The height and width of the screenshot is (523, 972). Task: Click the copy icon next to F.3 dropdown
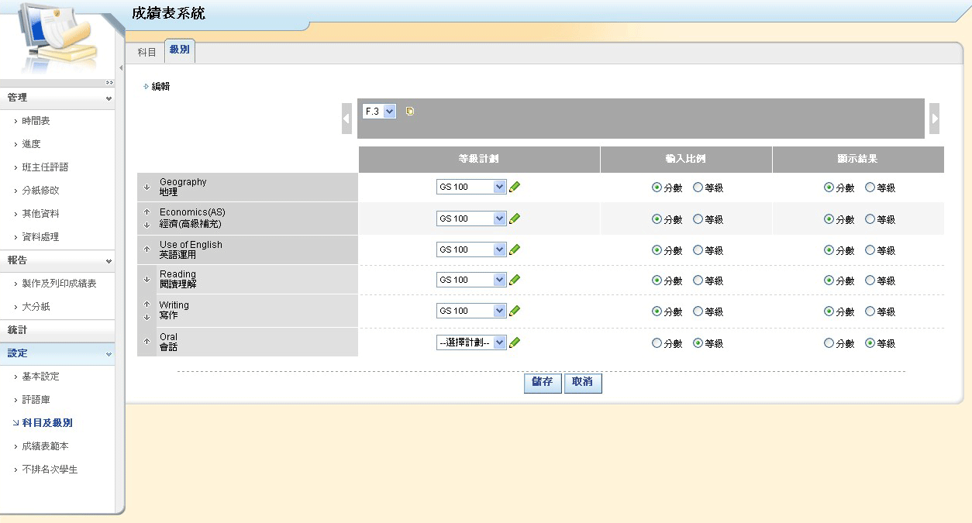[x=410, y=112]
